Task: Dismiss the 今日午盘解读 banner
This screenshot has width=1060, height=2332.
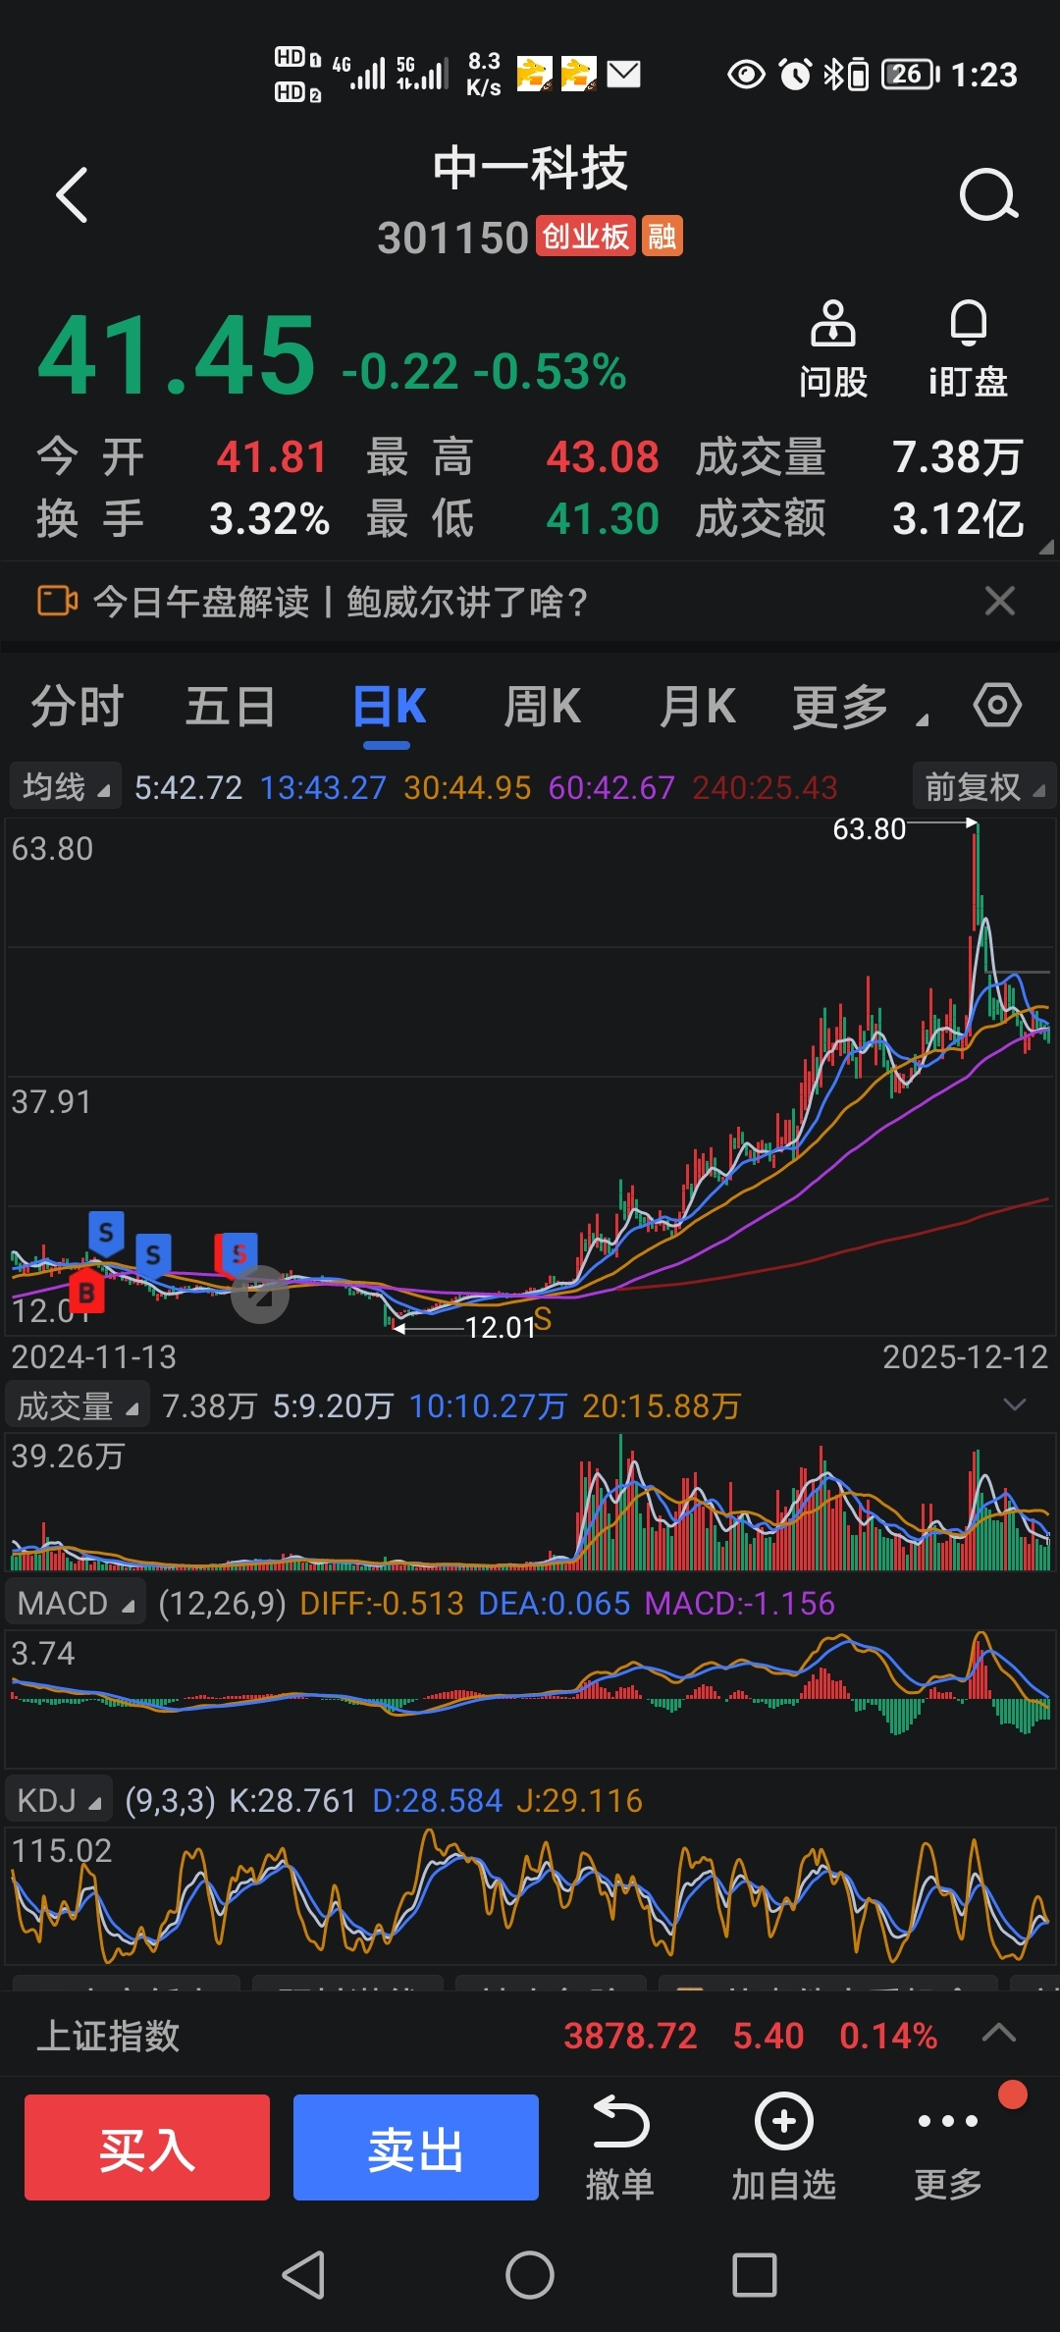Action: (x=999, y=601)
